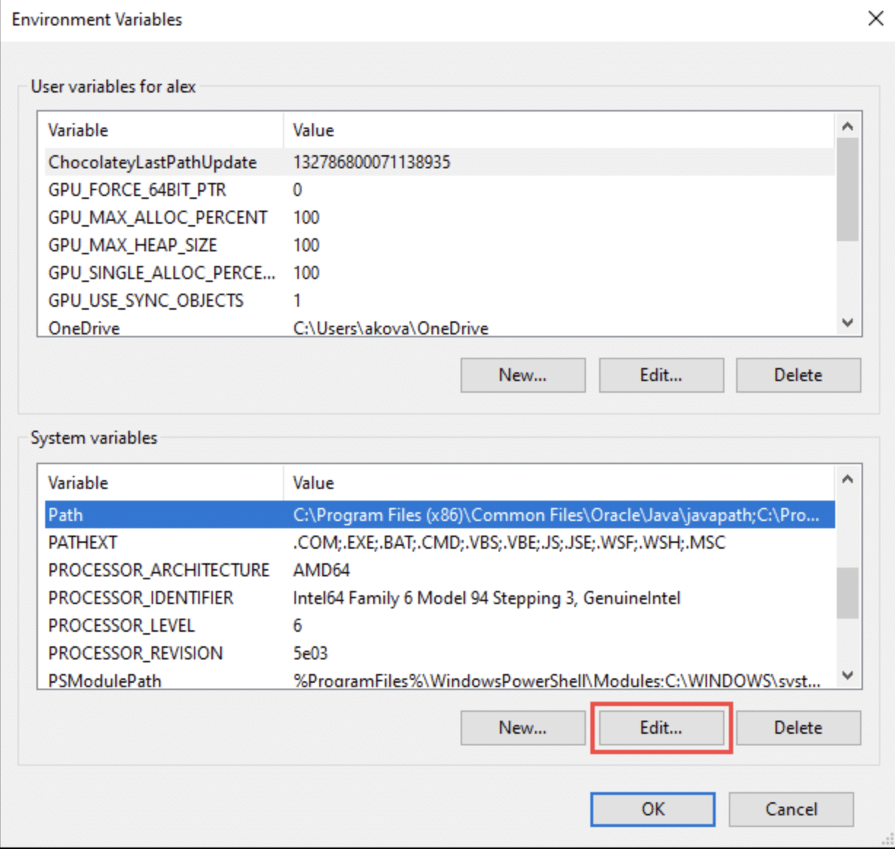Click .COM;.EXE;.BAT PATHEXT value
This screenshot has width=895, height=854.
tap(509, 543)
